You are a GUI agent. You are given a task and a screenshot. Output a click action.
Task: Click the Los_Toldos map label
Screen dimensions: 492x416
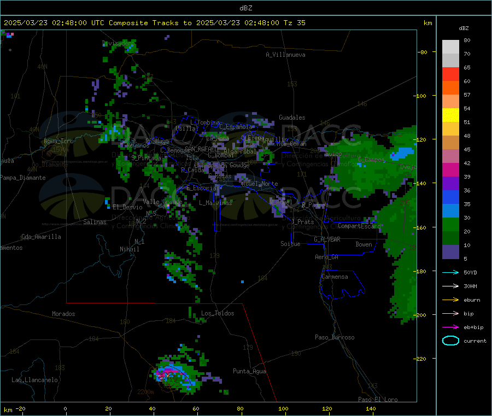click(218, 313)
